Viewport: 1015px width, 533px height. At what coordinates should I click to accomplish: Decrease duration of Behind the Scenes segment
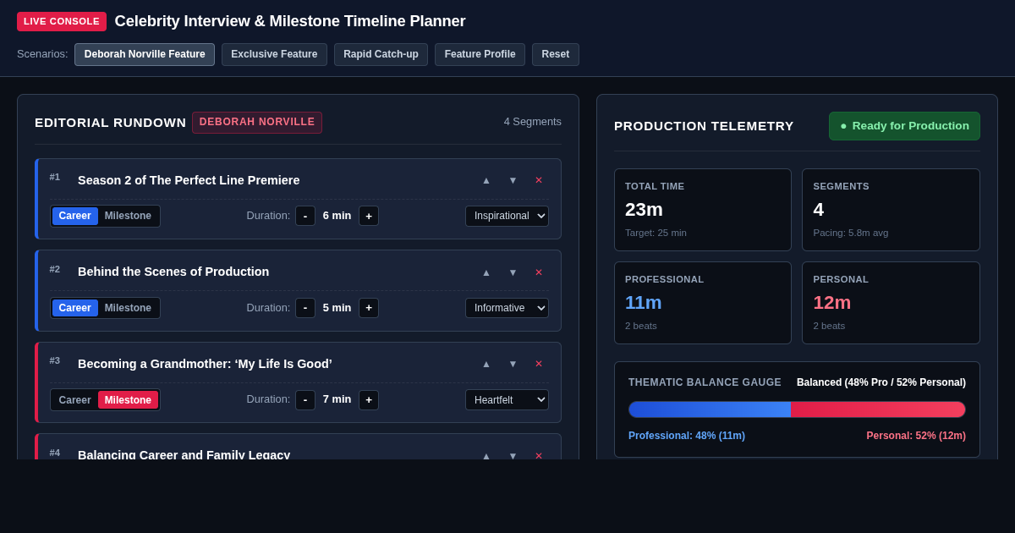(305, 308)
